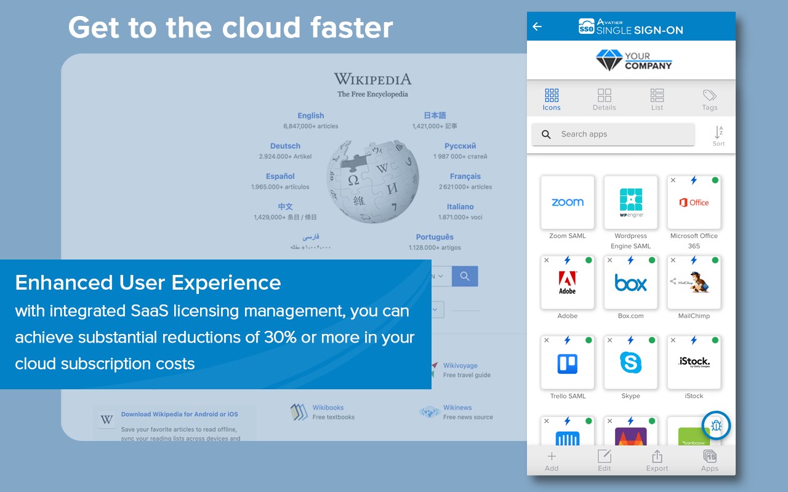Add a new app from the bottom bar
The width and height of the screenshot is (788, 492).
point(552,461)
